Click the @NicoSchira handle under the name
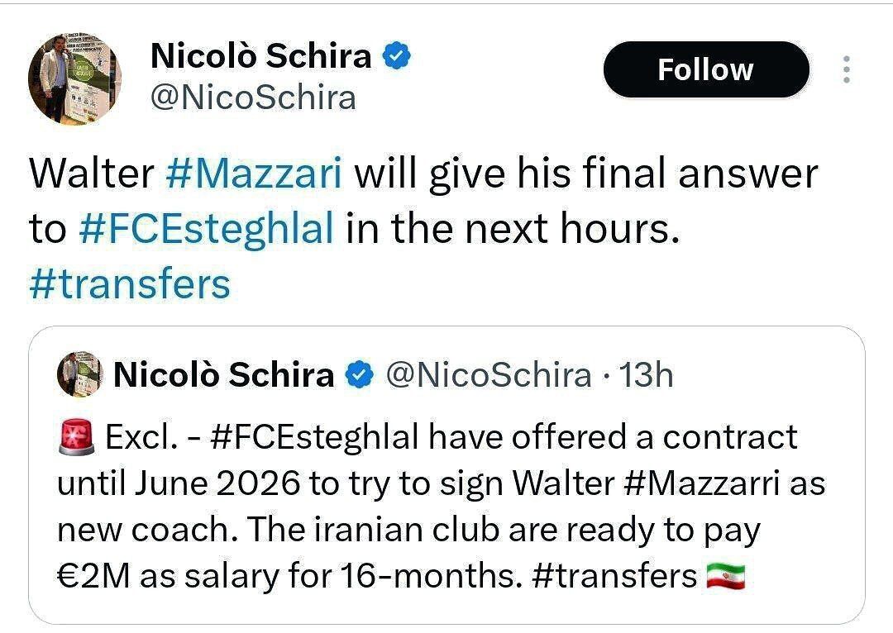This screenshot has width=893, height=633. pos(253,98)
